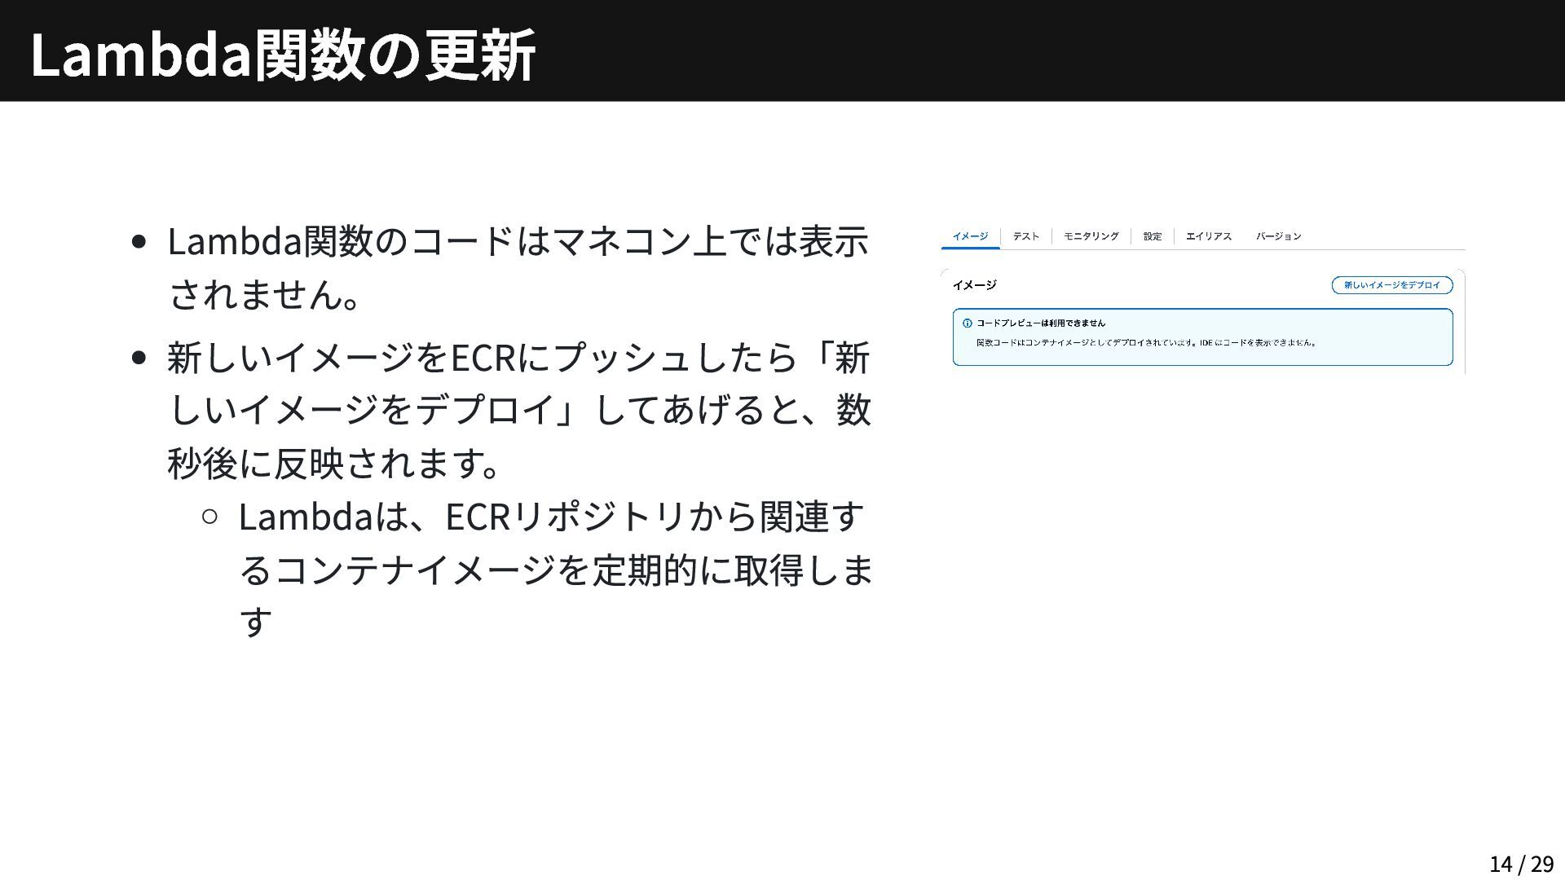The height and width of the screenshot is (880, 1565).
Task: Click the info icon in the code preview alert
Action: pyautogui.click(x=967, y=323)
